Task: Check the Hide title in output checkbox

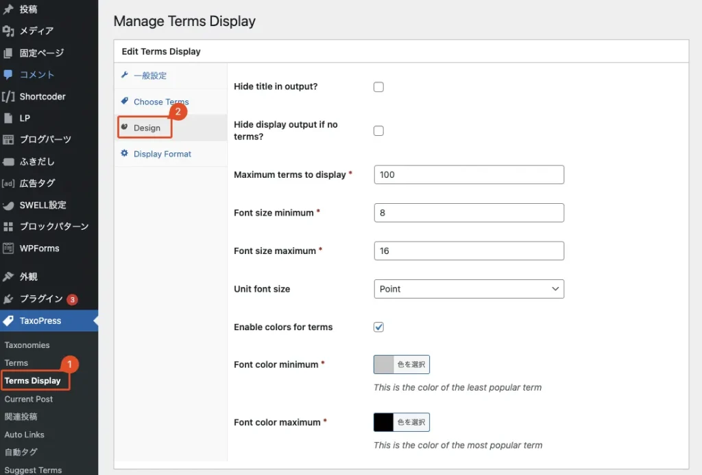Action: pyautogui.click(x=378, y=87)
